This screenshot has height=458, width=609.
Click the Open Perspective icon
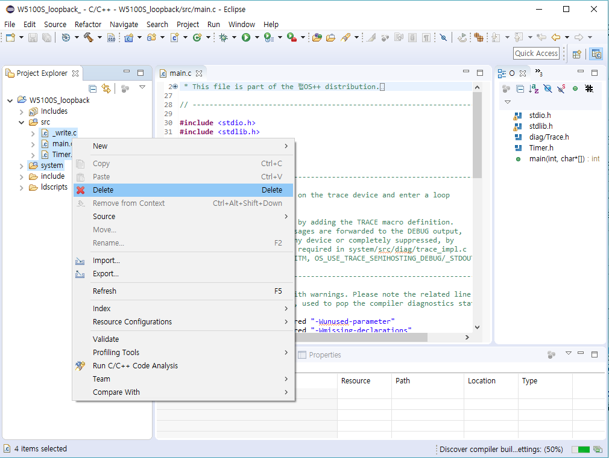click(577, 54)
